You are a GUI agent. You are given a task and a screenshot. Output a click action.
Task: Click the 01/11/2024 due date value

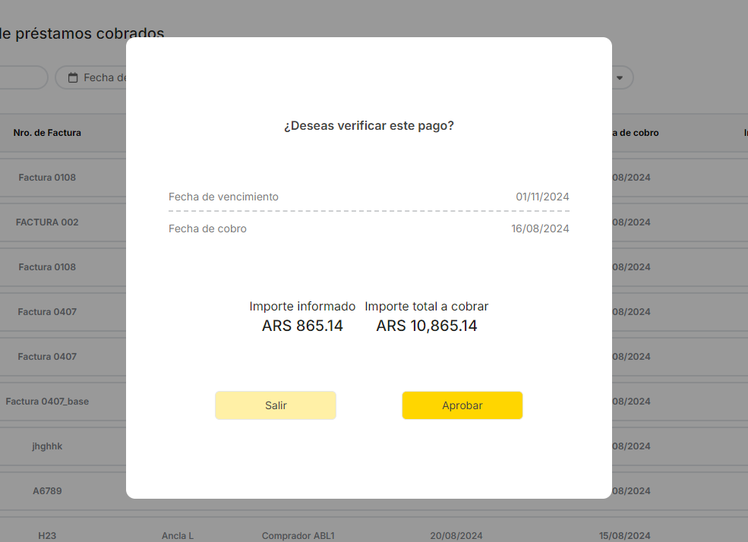point(542,197)
